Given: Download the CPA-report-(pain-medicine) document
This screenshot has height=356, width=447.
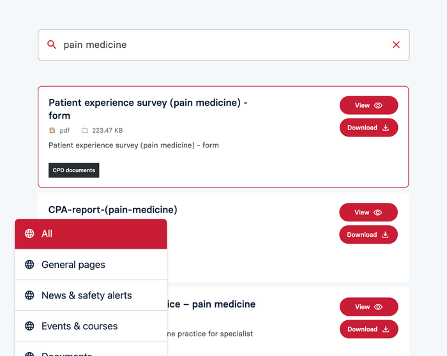Looking at the screenshot, I should pos(368,235).
